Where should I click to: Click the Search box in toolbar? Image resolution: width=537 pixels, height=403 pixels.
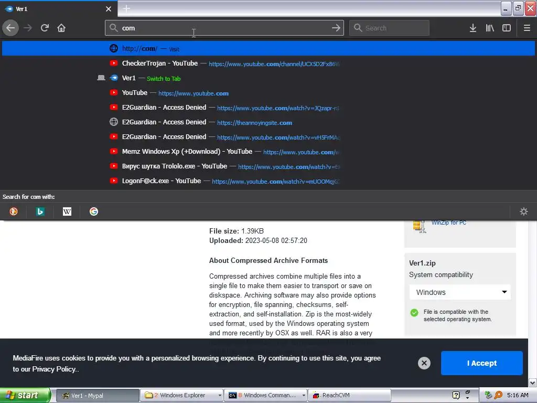(x=389, y=28)
